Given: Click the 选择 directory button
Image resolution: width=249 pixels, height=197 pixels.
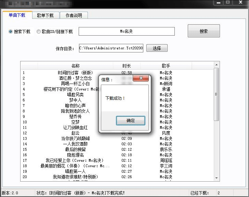Looking at the screenshot, I should (157, 48).
